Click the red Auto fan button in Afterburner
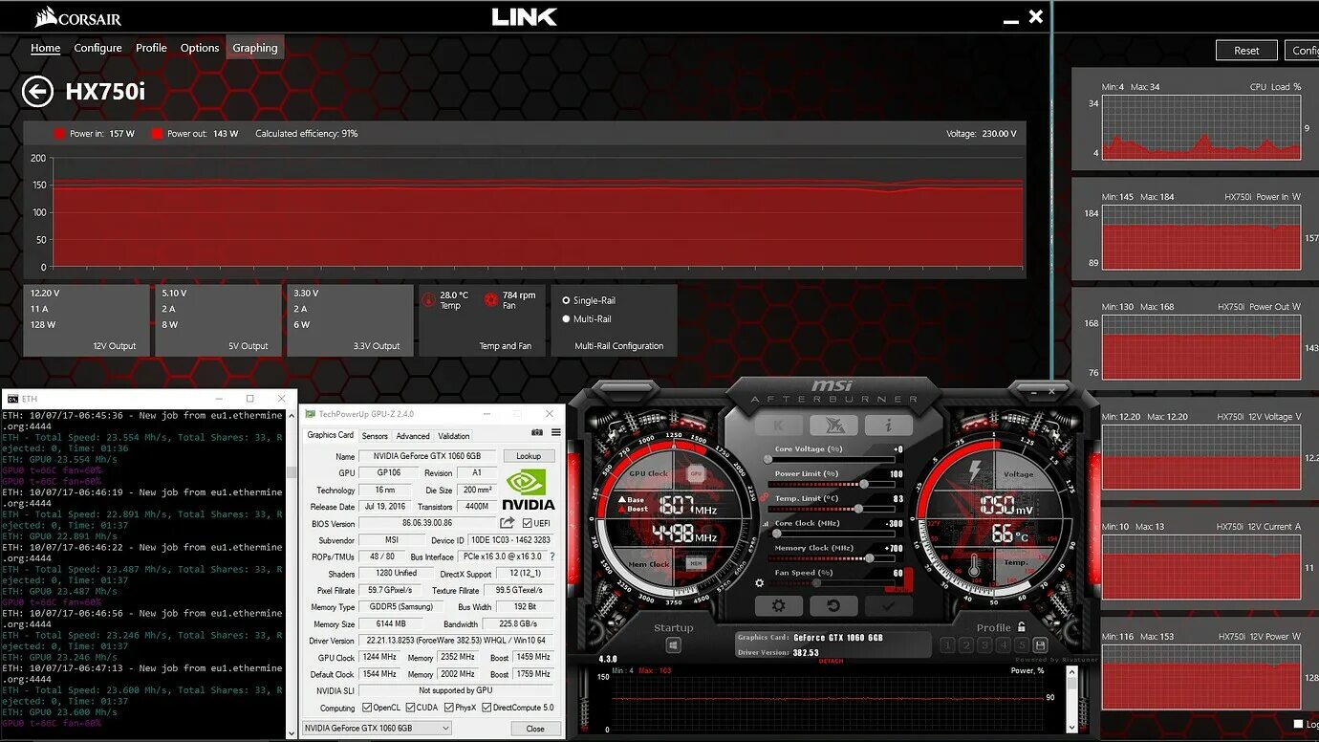1319x742 pixels. [897, 587]
